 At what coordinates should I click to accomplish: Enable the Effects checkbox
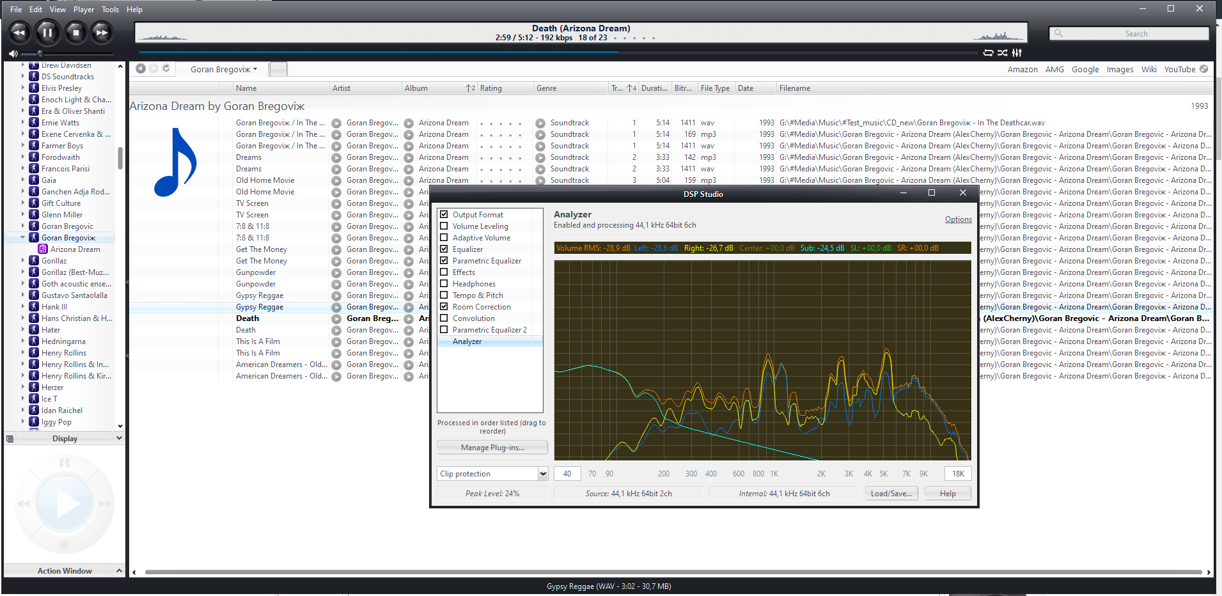444,272
